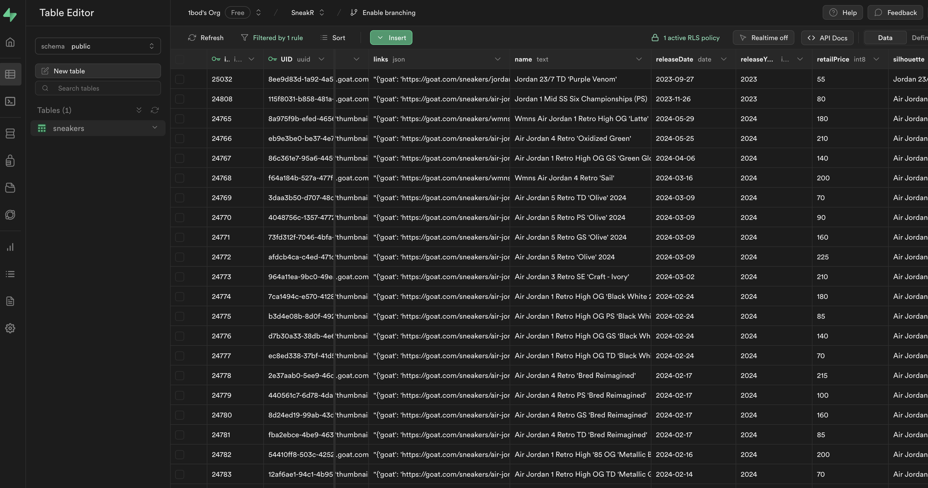This screenshot has height=488, width=928.
Task: Click the Sort lines icon
Action: (324, 38)
